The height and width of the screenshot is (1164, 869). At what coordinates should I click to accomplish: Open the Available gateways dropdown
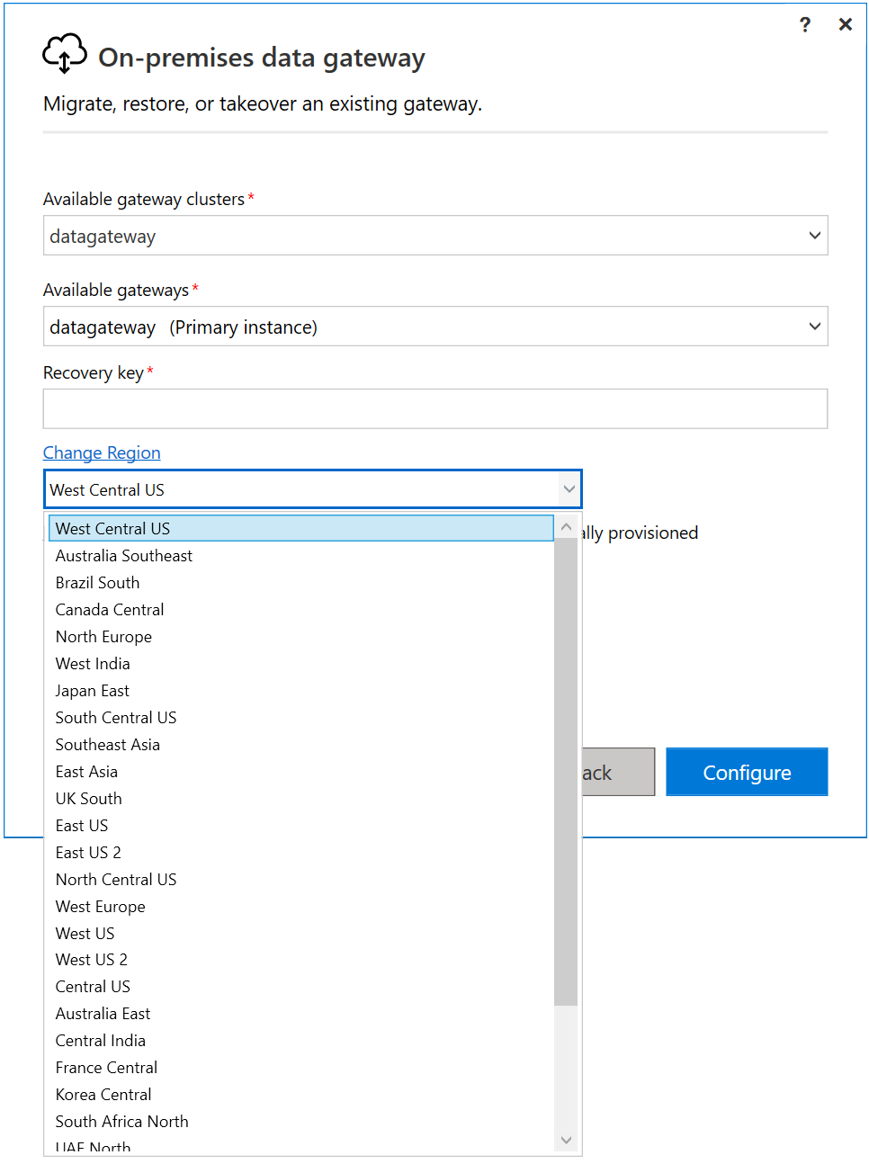[815, 327]
